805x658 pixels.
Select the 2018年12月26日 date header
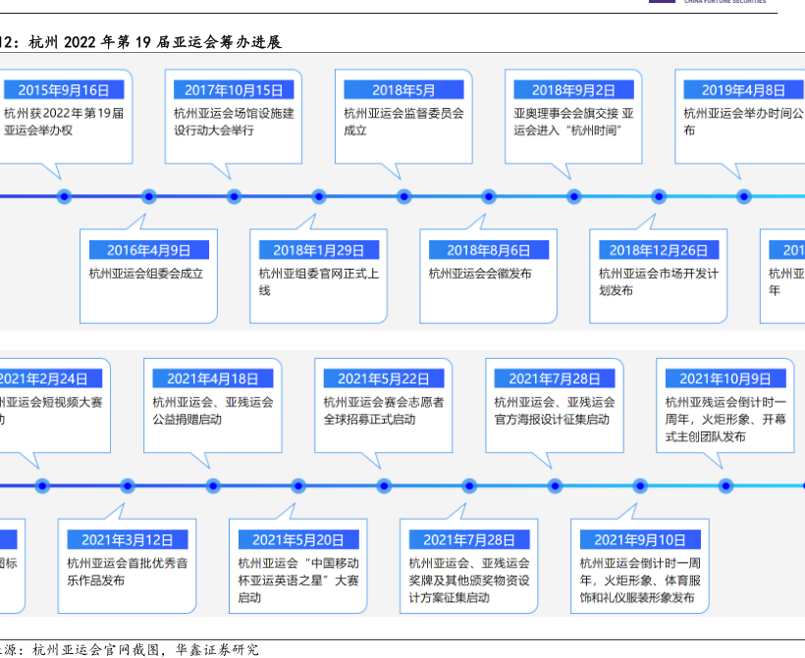(659, 251)
